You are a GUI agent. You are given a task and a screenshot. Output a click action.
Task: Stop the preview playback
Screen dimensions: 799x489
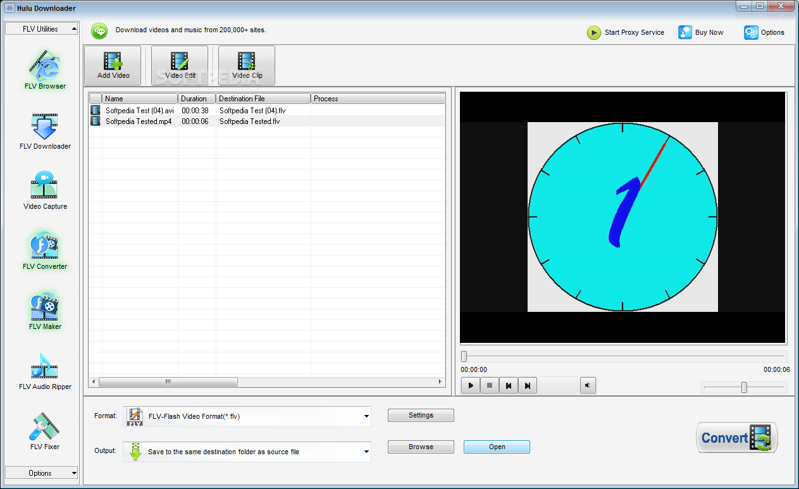(x=490, y=385)
